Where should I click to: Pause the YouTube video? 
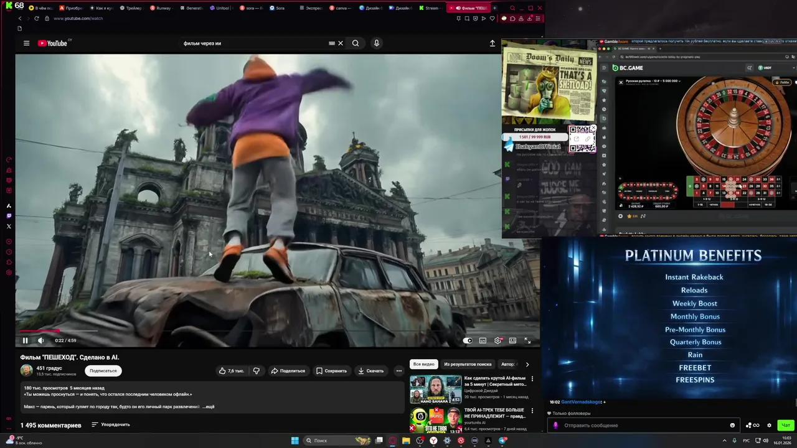coord(25,340)
